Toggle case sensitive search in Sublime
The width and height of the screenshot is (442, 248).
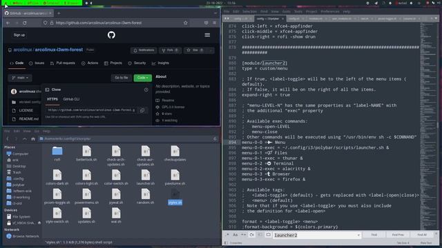[x=236, y=235]
